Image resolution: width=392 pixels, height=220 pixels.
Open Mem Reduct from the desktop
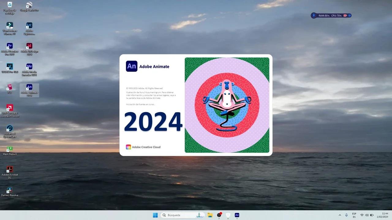9,150
